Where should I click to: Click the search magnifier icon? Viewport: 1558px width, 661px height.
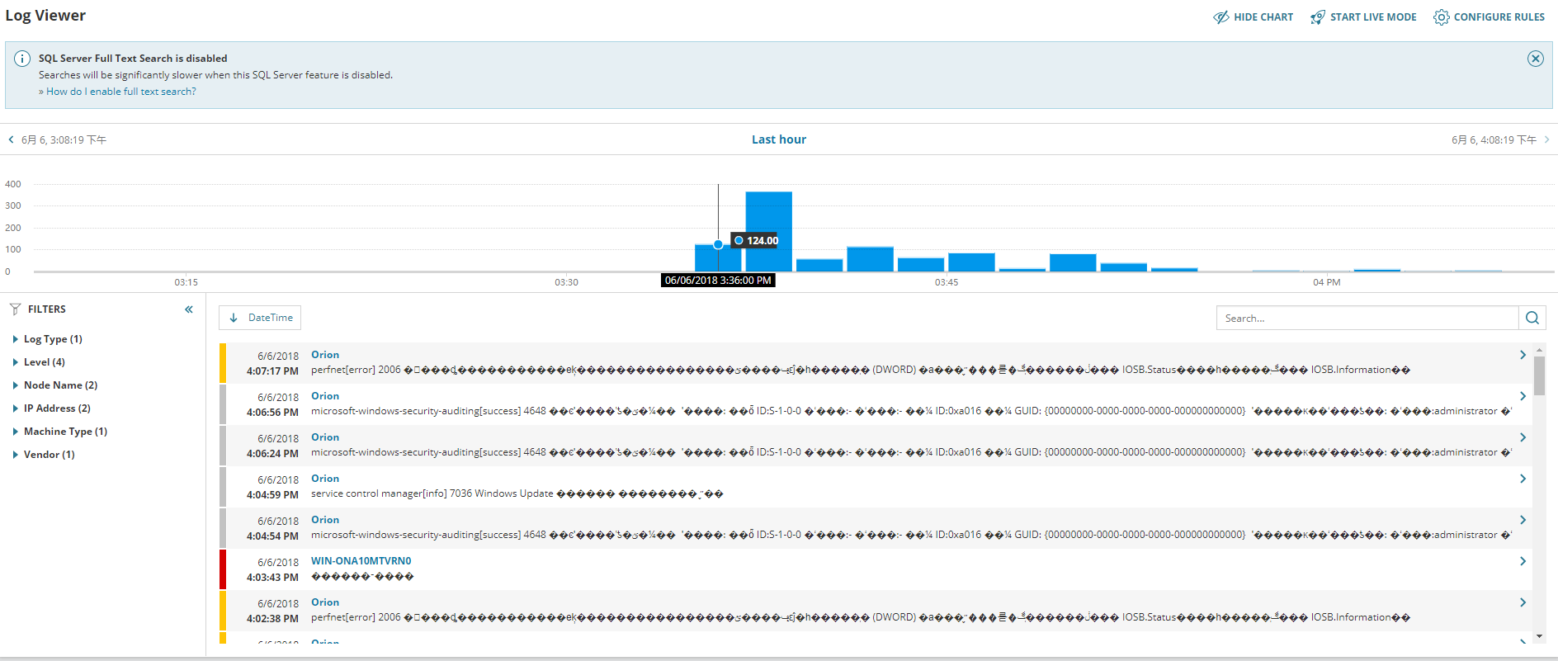pyautogui.click(x=1532, y=318)
